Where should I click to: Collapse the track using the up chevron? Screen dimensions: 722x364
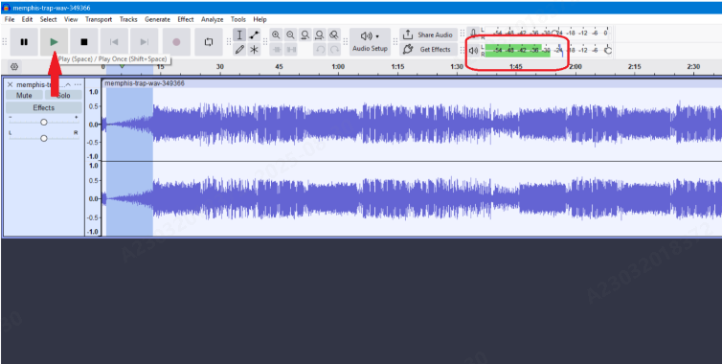coord(68,85)
